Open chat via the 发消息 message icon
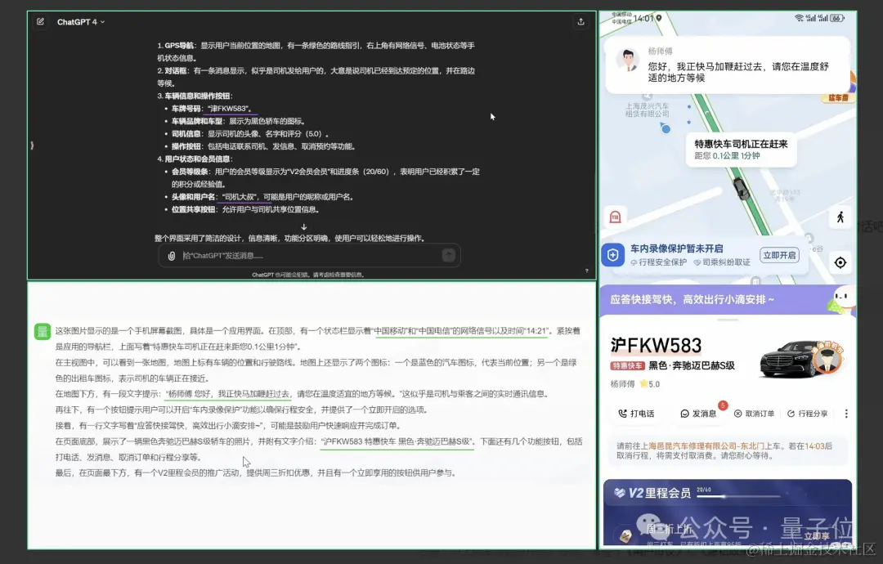883x564 pixels. click(686, 413)
